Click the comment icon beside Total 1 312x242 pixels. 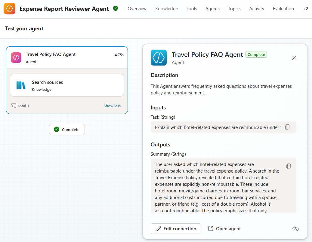(14, 106)
